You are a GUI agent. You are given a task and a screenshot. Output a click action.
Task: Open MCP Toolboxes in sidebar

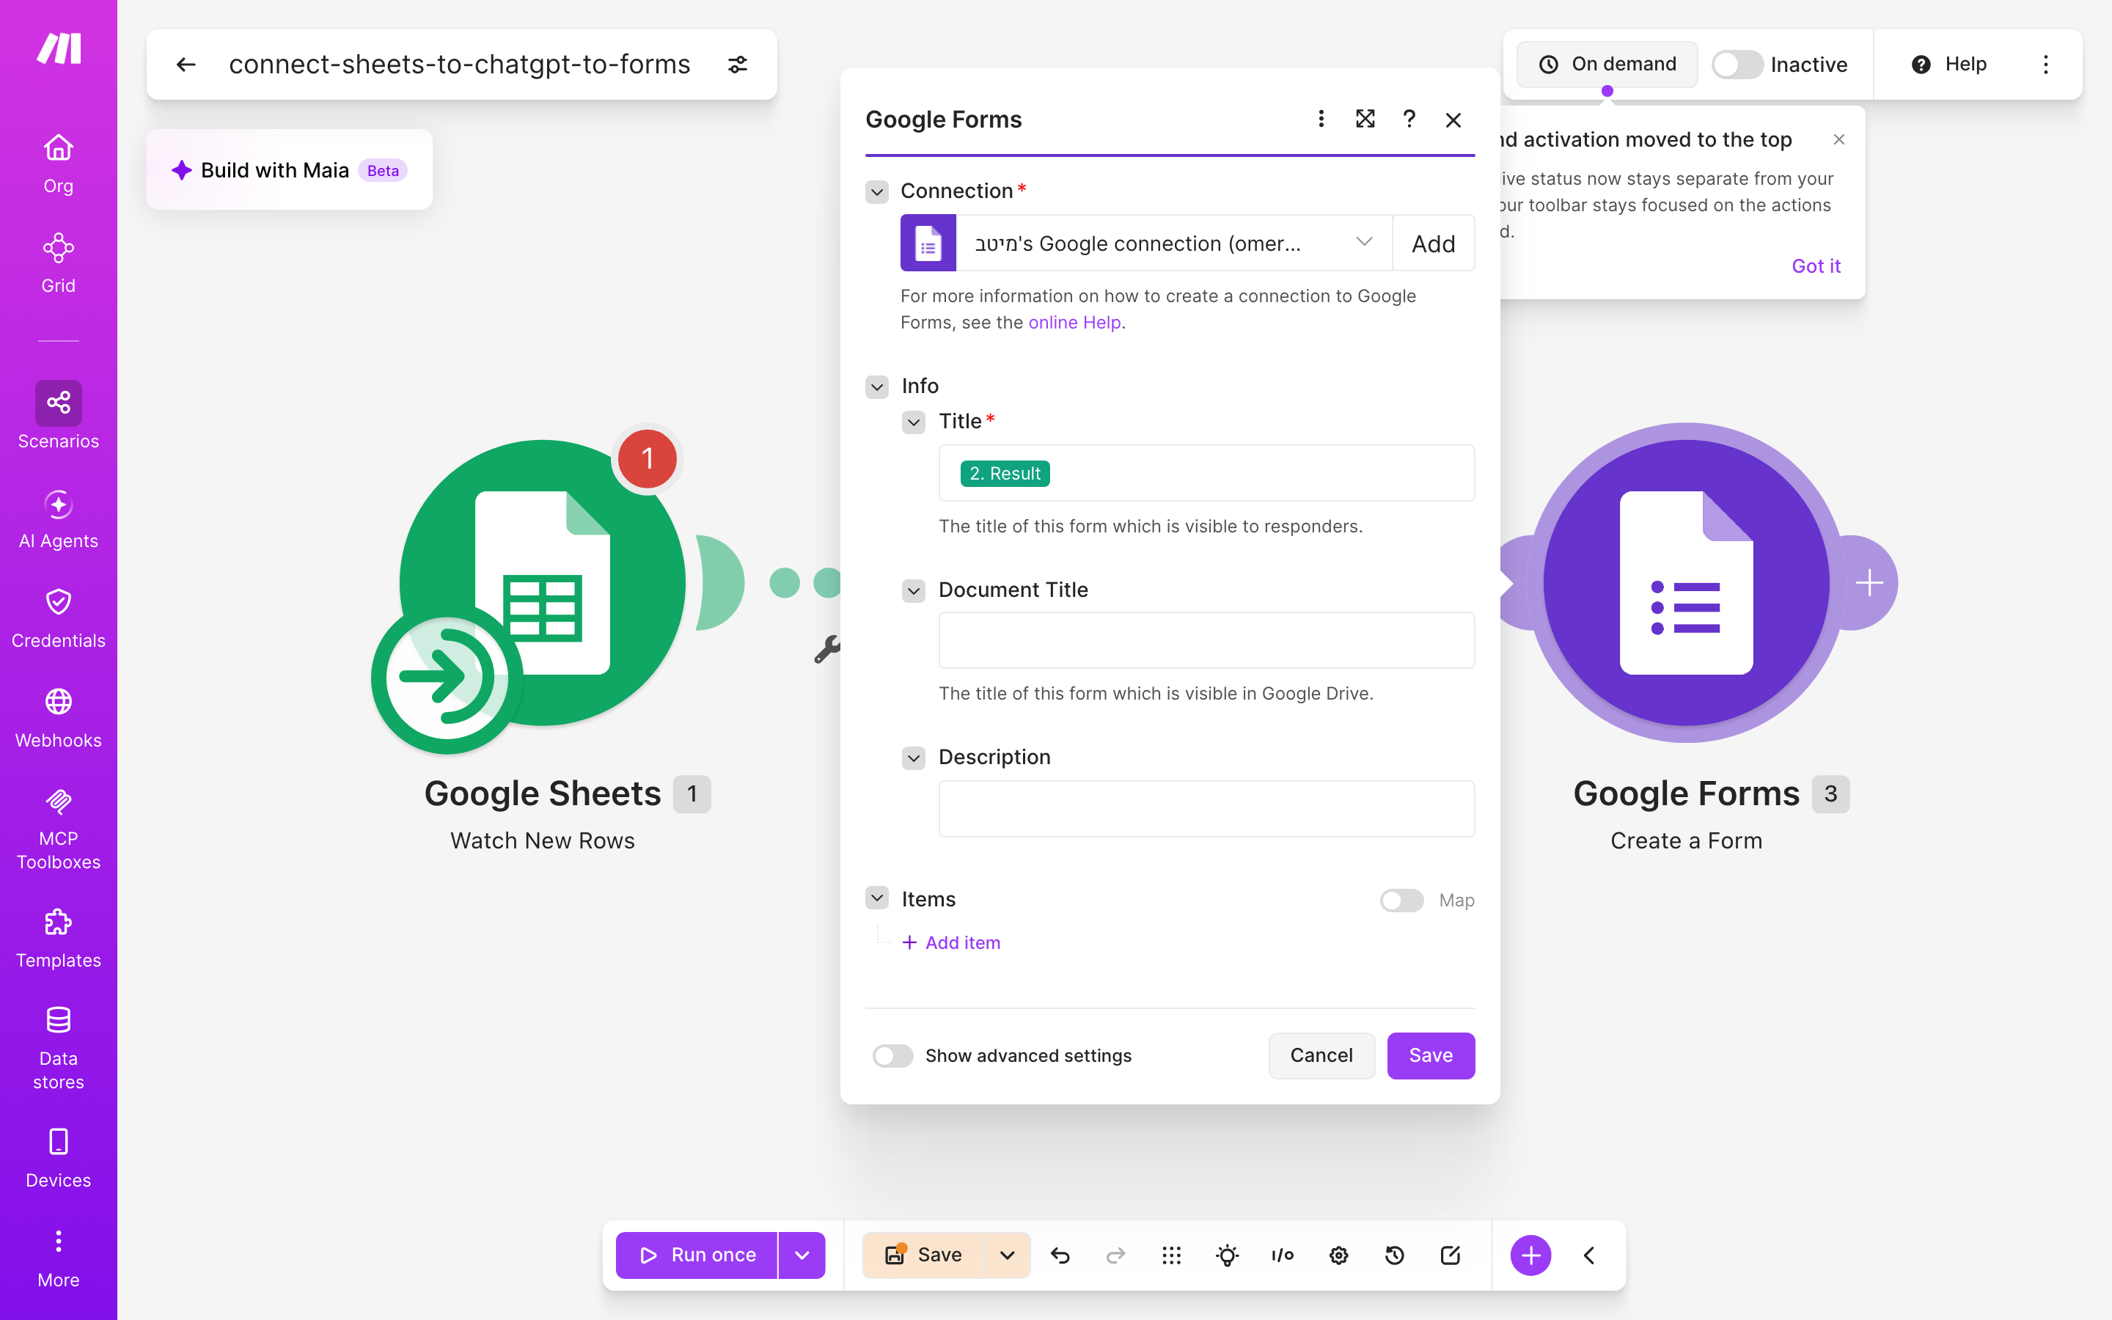59,828
